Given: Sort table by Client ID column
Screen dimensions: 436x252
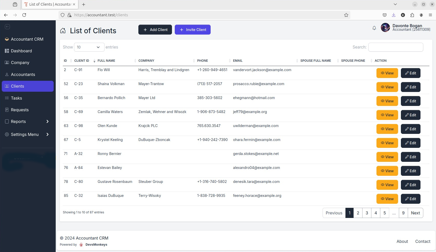Looking at the screenshot, I should (82, 61).
